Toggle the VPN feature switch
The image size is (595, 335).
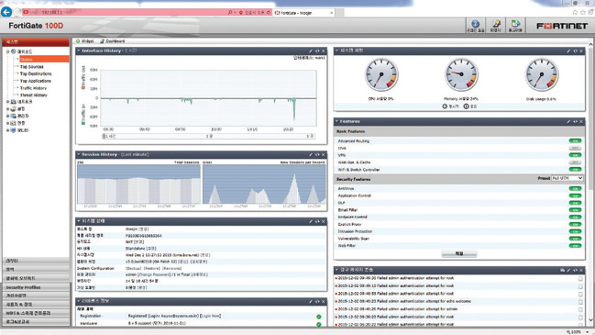[x=575, y=155]
